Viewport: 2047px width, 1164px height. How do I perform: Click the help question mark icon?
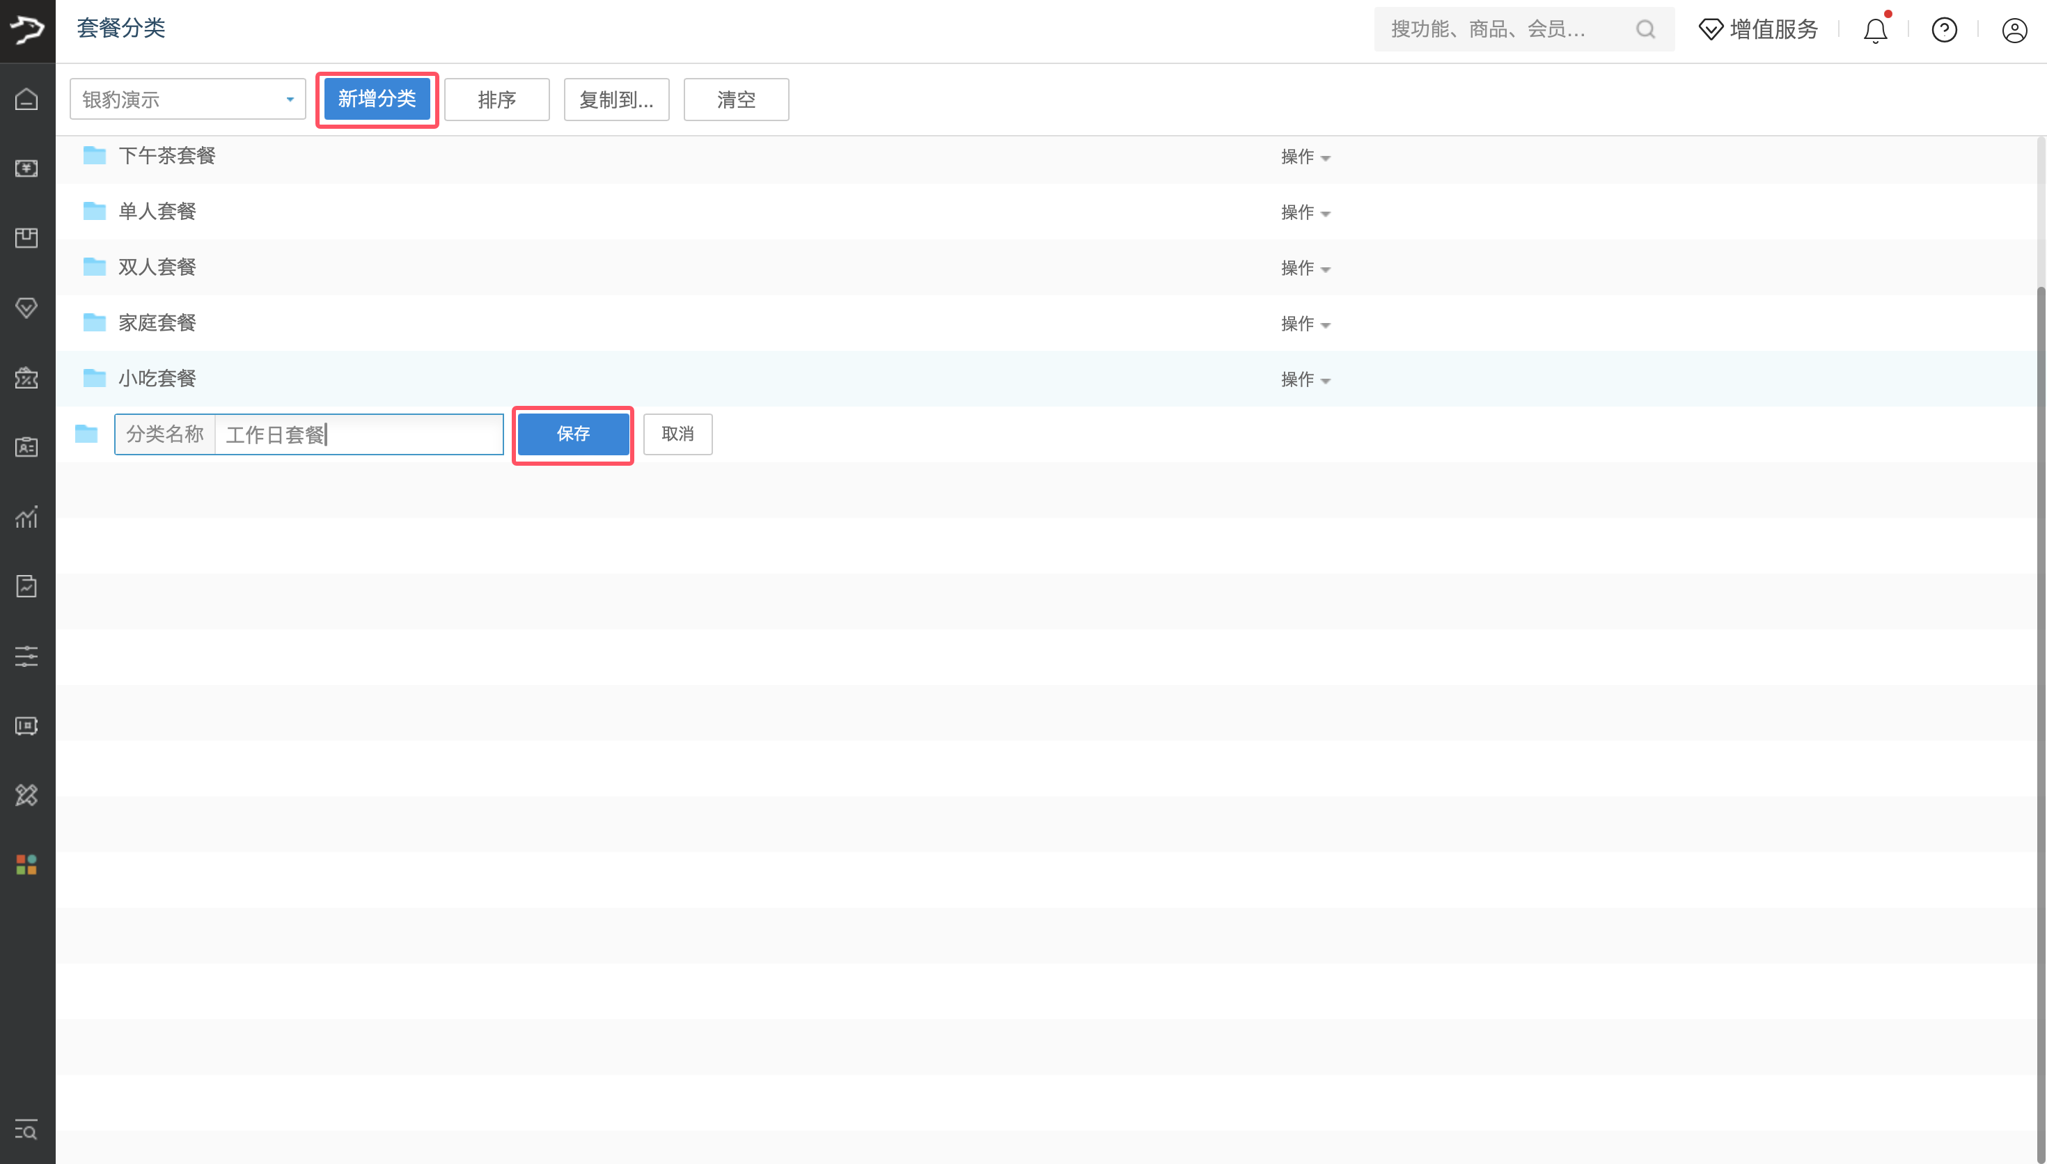coord(1944,31)
